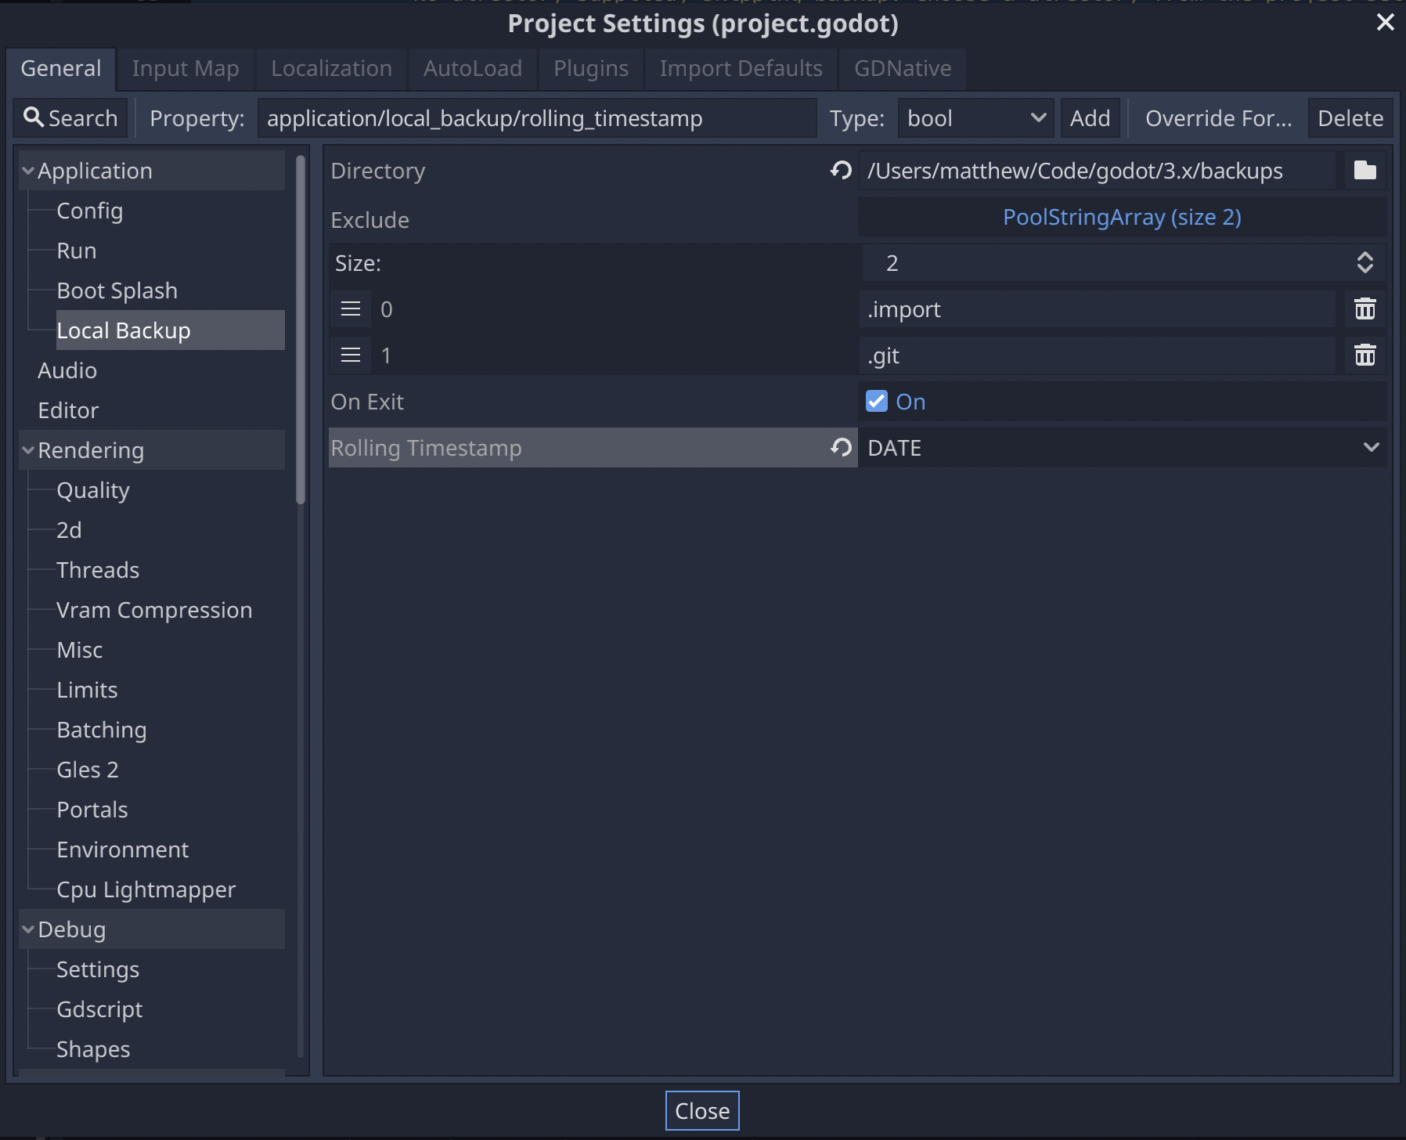Viewport: 1406px width, 1140px height.
Task: Edit the .git array value field
Action: pos(1098,355)
